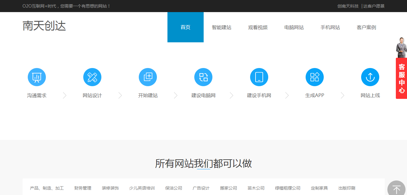The width and height of the screenshot is (407, 195).
Task: Click the 保洁公司 link
Action: tap(173, 188)
